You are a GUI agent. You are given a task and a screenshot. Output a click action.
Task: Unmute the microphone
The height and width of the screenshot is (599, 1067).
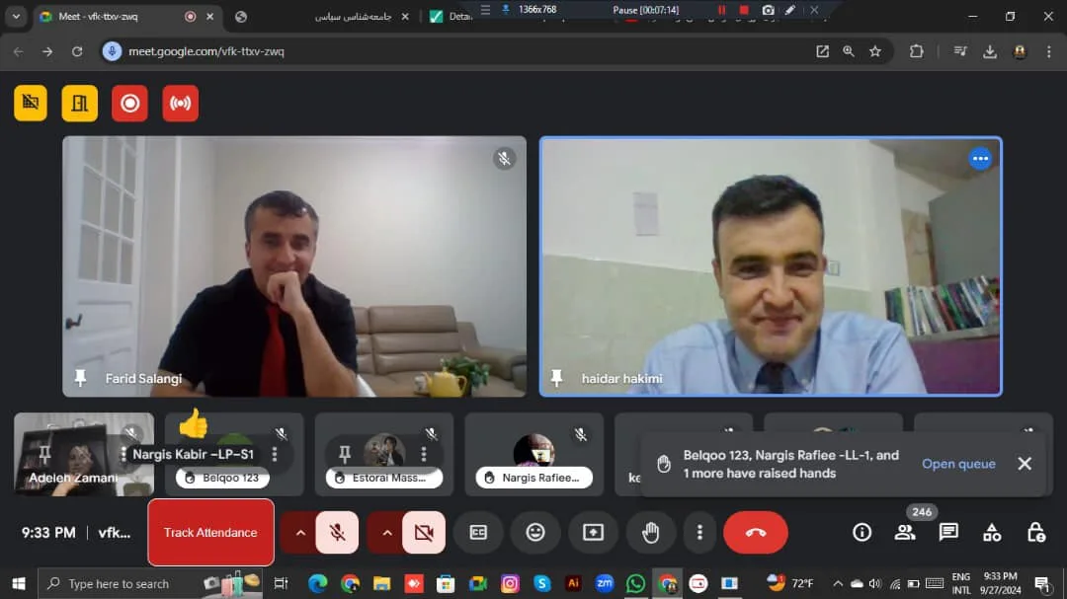(337, 533)
